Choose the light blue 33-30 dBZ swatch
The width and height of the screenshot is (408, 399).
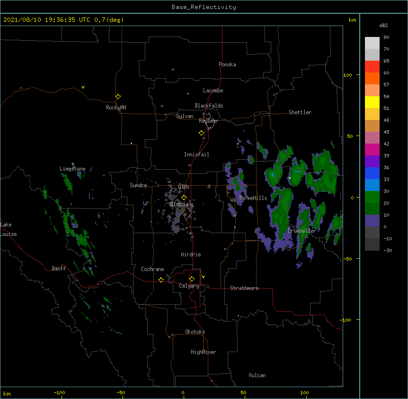[x=372, y=185]
